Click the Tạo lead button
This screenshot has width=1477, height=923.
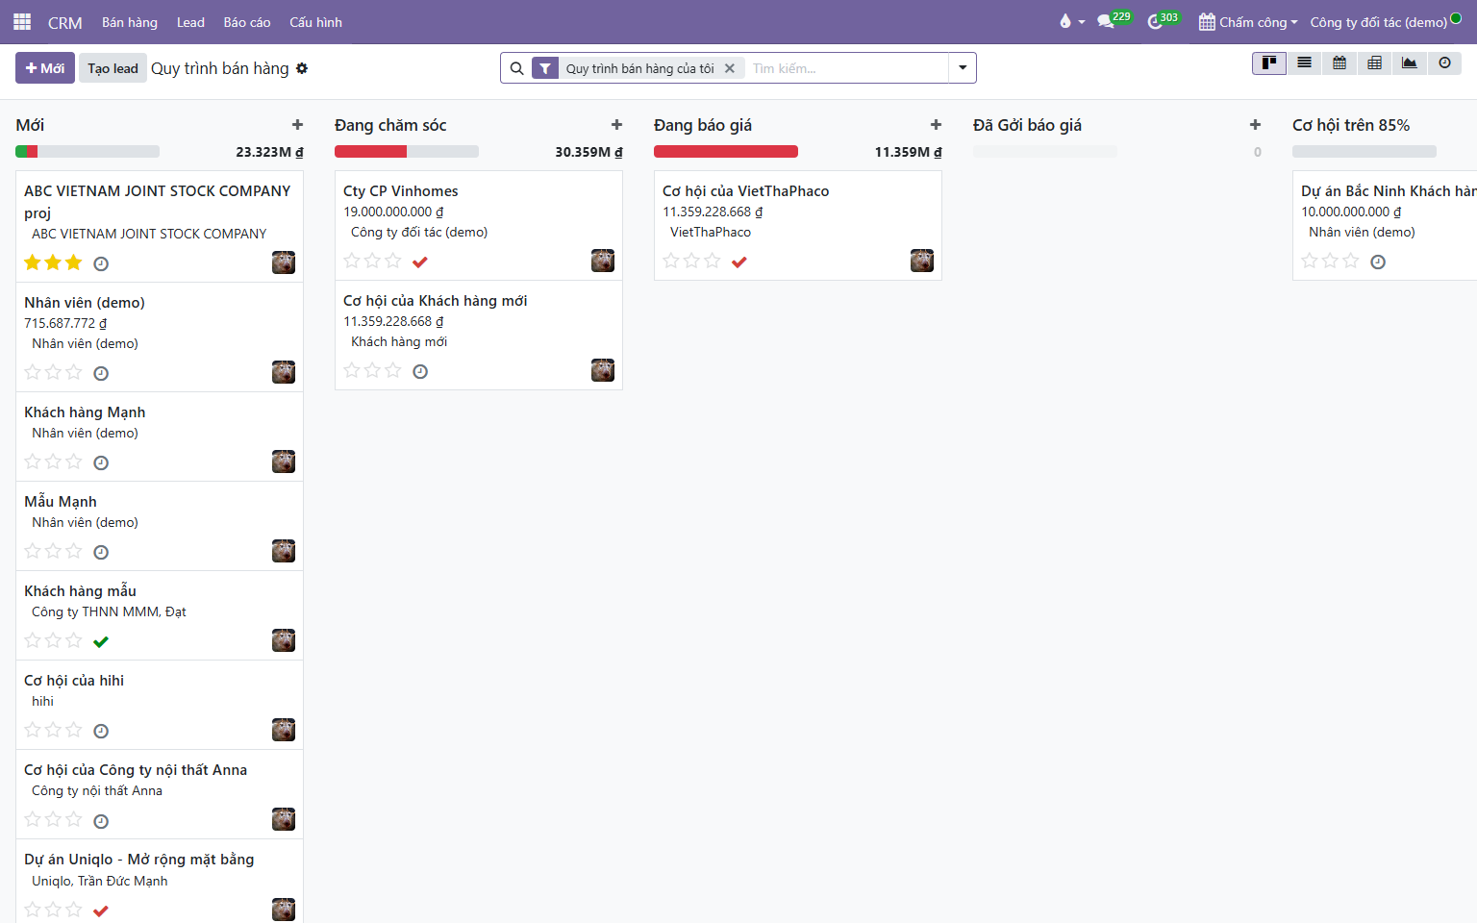click(x=113, y=68)
